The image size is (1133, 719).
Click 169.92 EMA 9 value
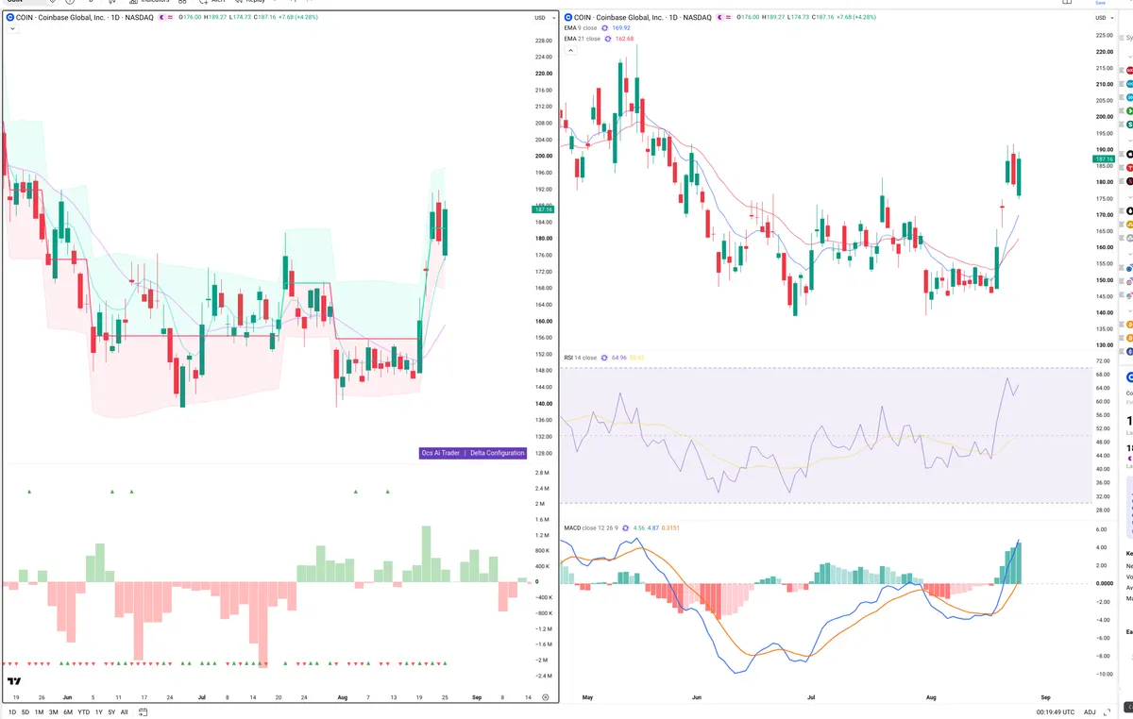621,28
